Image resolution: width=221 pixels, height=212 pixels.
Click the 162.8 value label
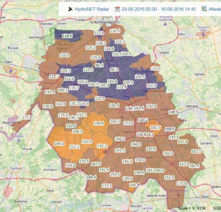(x=61, y=104)
